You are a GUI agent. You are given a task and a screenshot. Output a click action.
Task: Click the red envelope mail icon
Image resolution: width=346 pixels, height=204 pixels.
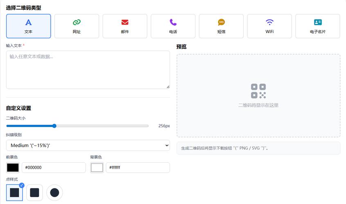(x=125, y=22)
